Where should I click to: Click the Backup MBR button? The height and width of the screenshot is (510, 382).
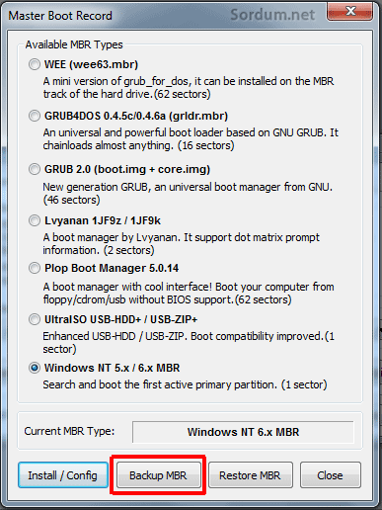click(x=158, y=475)
